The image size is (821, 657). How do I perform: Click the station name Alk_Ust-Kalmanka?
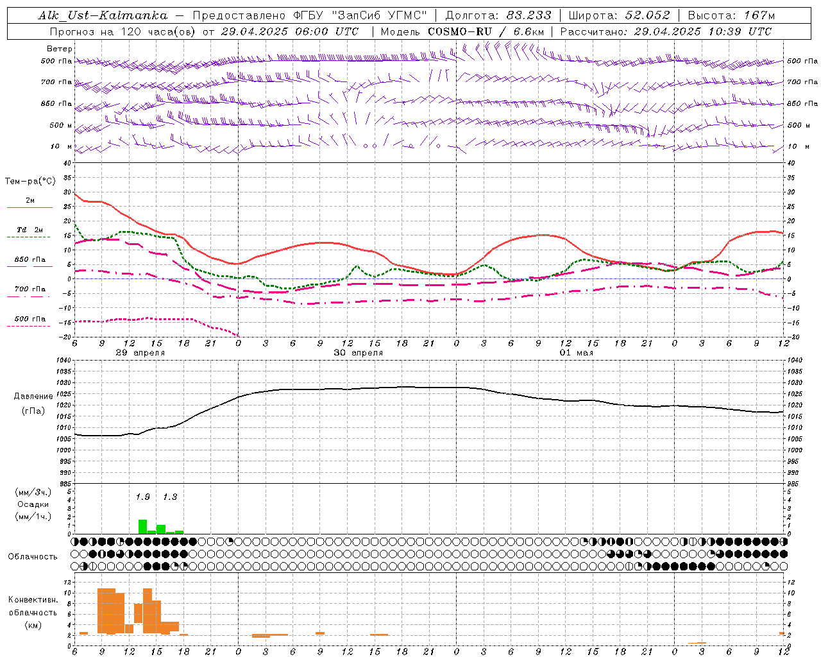coord(103,15)
